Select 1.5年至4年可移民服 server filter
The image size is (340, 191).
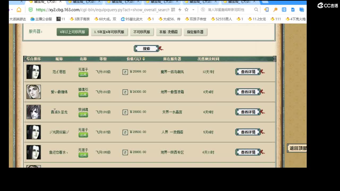(109, 32)
